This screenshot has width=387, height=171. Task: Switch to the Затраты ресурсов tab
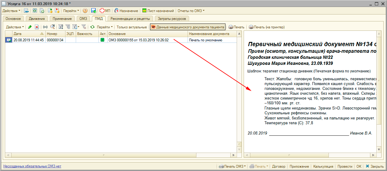(172, 19)
